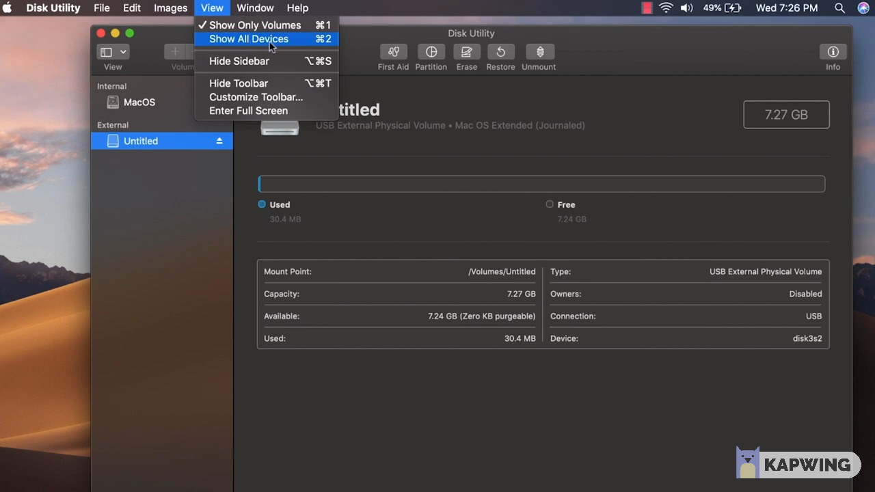Select the Untitled external volume in the sidebar
875x492 pixels.
162,141
